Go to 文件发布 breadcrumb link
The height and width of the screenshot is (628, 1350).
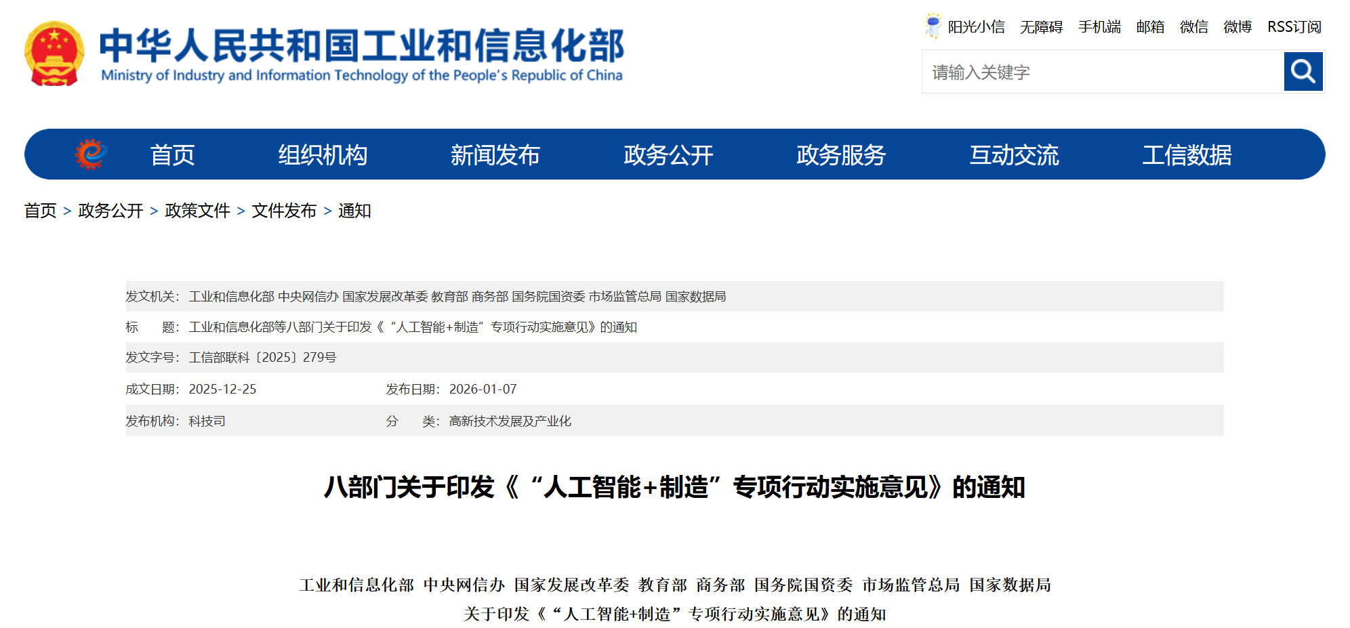coord(284,211)
